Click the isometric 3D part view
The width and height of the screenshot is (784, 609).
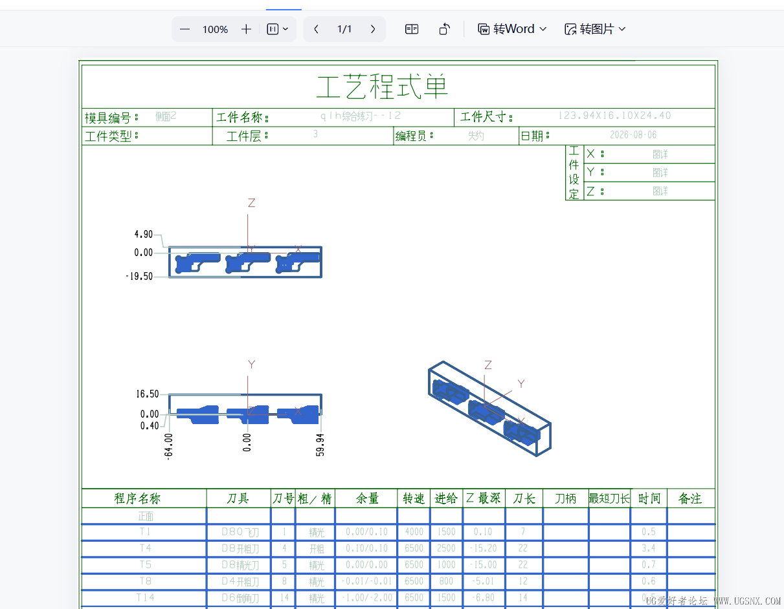(x=490, y=409)
